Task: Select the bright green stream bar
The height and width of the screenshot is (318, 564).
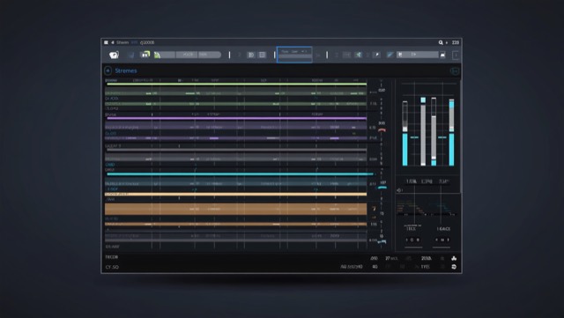Action: click(x=236, y=85)
